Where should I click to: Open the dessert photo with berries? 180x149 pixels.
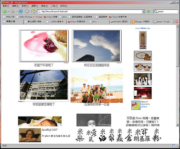click(44, 46)
